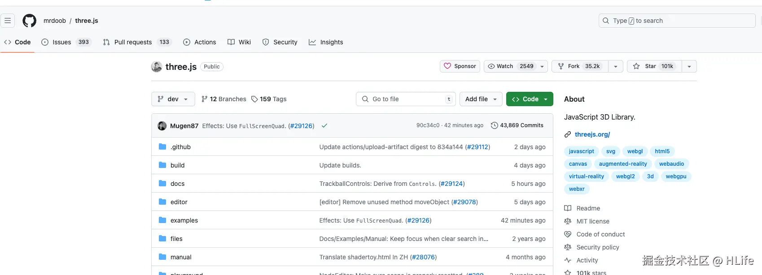762x275 pixels.
Task: Click 'Update builds.' commit message
Action: 340,165
